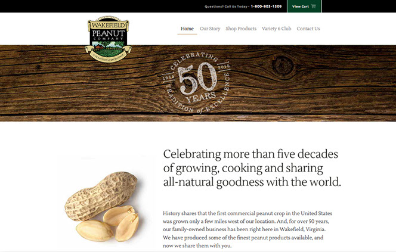Click the Wakefield Peanut Company logo
This screenshot has width=396, height=252.
[x=109, y=39]
